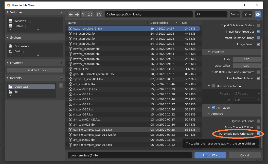Click the vertical list display icon
This screenshot has height=164, width=268.
tap(233, 14)
